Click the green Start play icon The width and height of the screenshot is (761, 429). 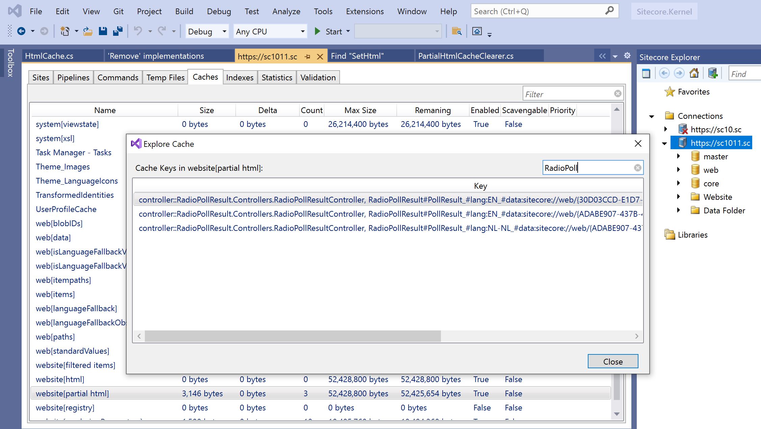[x=317, y=31]
